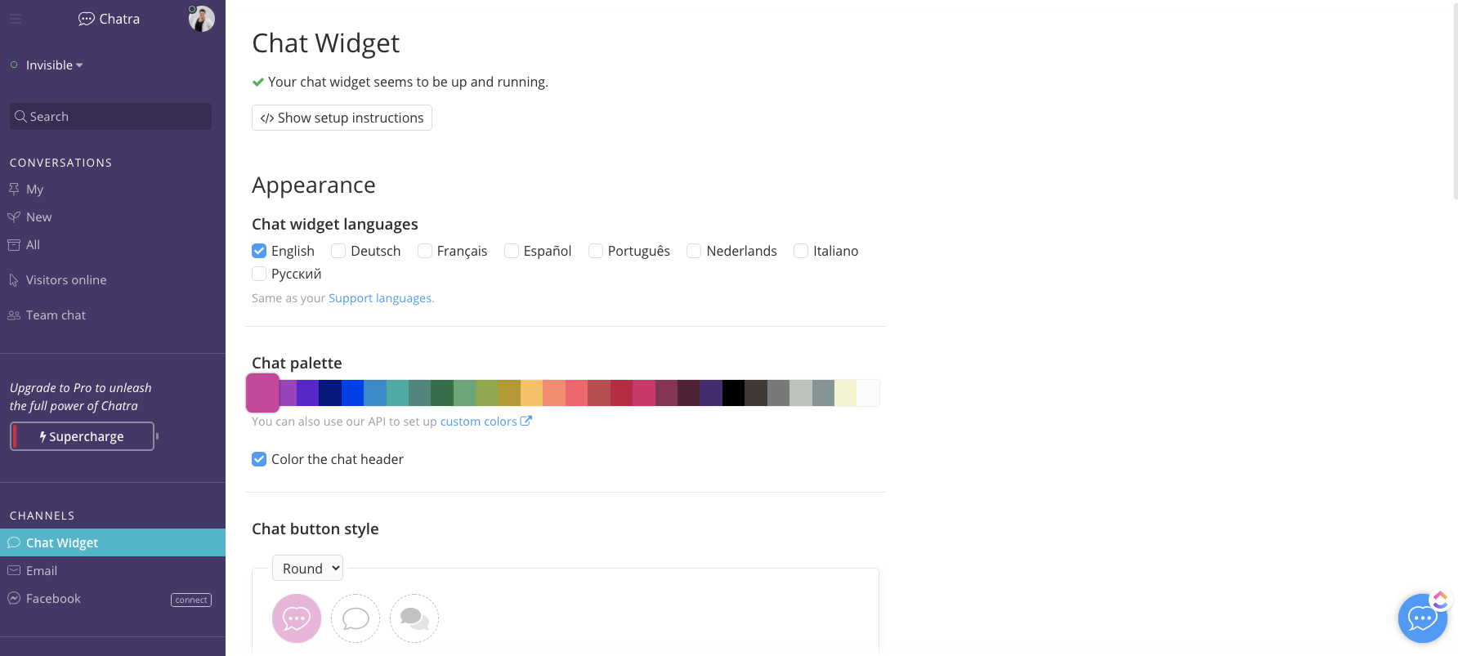Focus the Search input field
1458x656 pixels.
click(x=110, y=116)
